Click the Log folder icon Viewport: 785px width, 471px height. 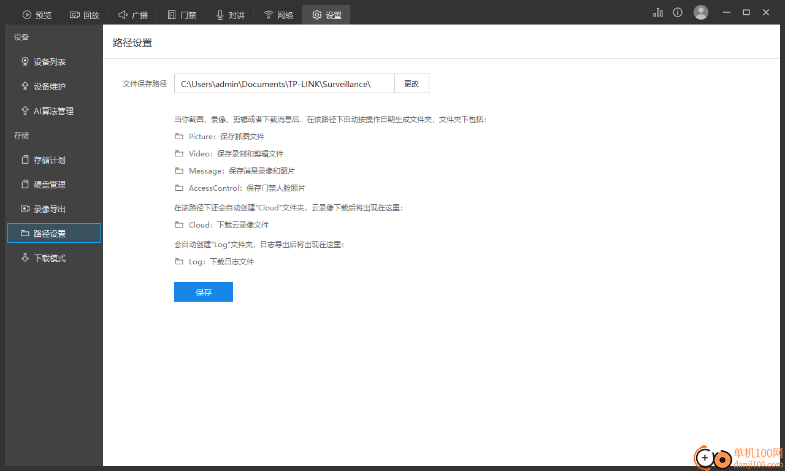click(179, 261)
